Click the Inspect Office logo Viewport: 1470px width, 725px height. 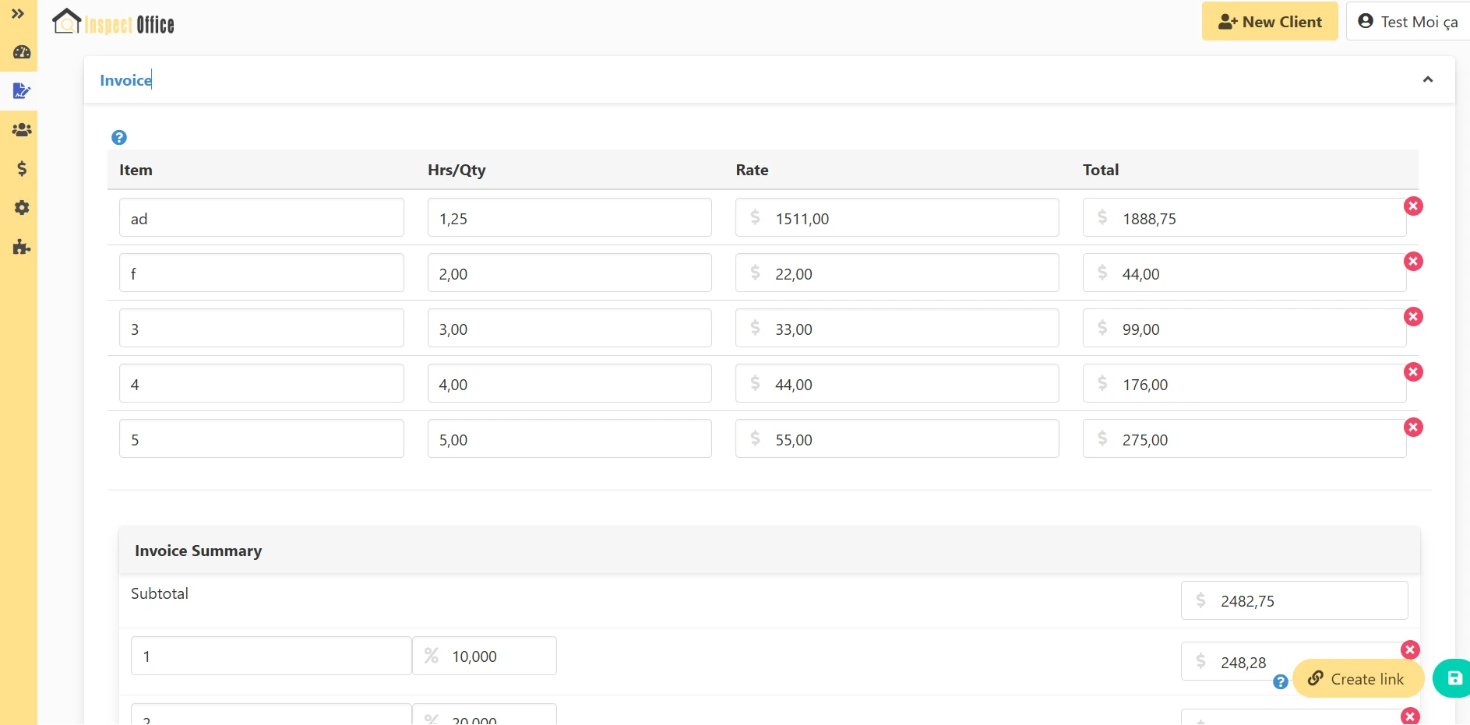(114, 23)
